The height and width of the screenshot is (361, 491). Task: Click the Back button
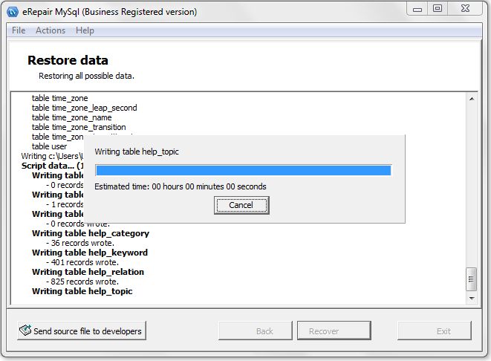(x=256, y=331)
